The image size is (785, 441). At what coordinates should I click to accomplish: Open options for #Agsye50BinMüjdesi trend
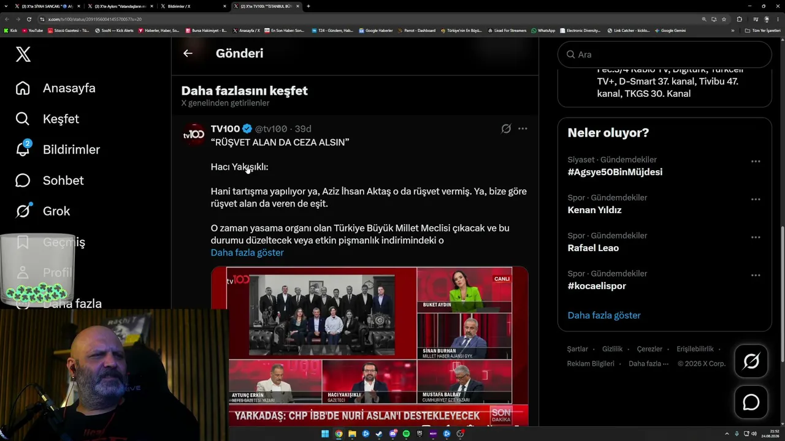(756, 162)
